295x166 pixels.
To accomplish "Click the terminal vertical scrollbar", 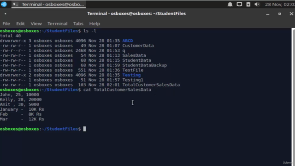I will pyautogui.click(x=293, y=97).
